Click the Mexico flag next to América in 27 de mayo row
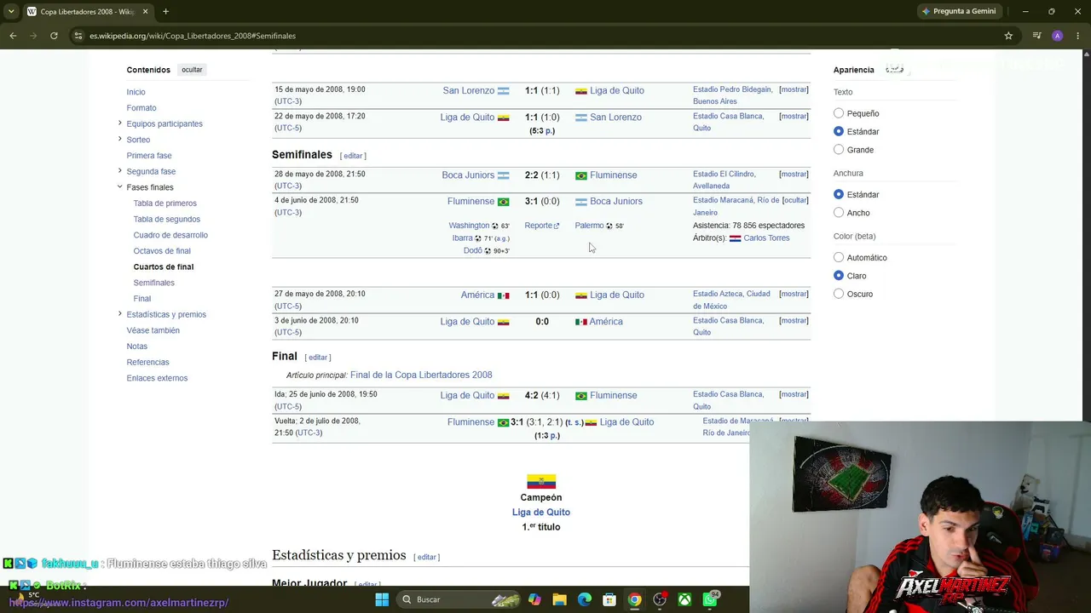 click(x=504, y=295)
